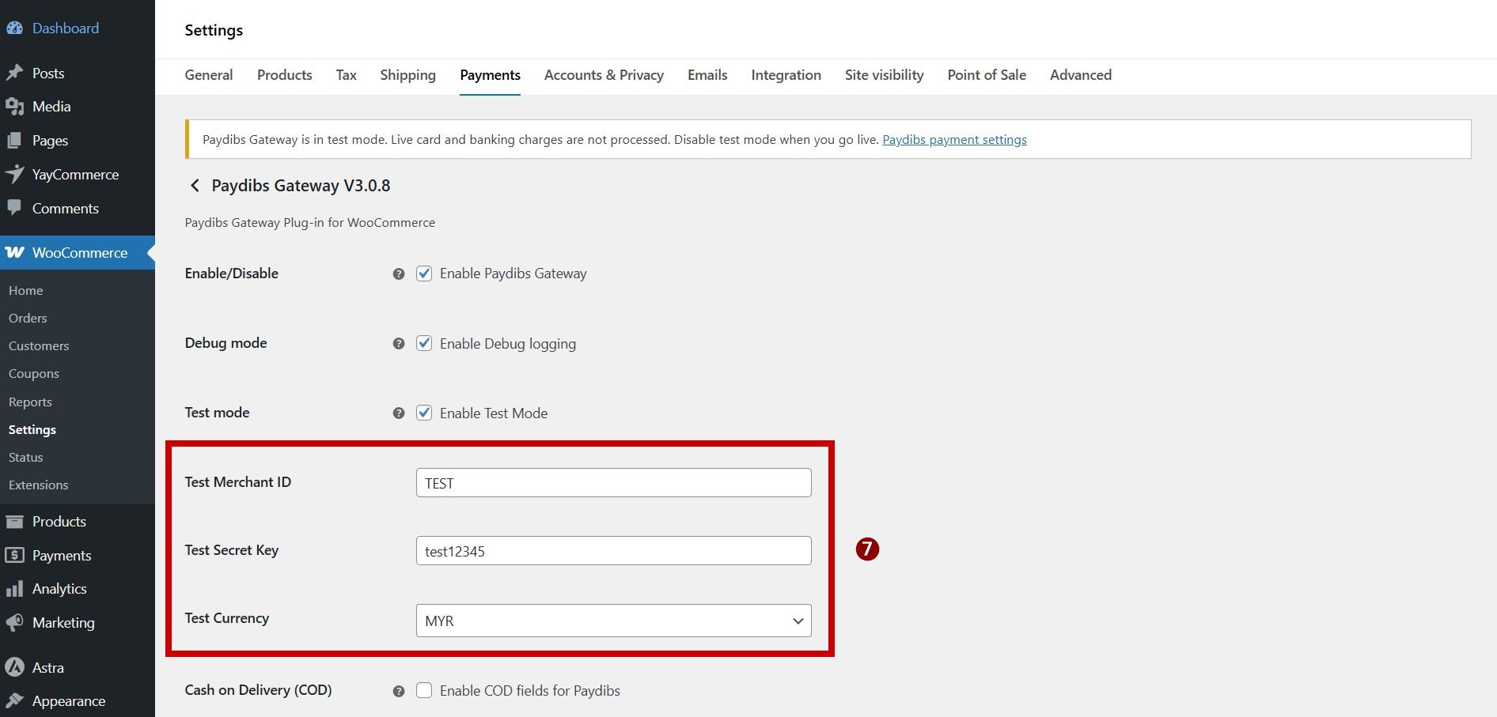The width and height of the screenshot is (1497, 717).
Task: Open Extensions in WooCommerce submenu
Action: (x=39, y=485)
